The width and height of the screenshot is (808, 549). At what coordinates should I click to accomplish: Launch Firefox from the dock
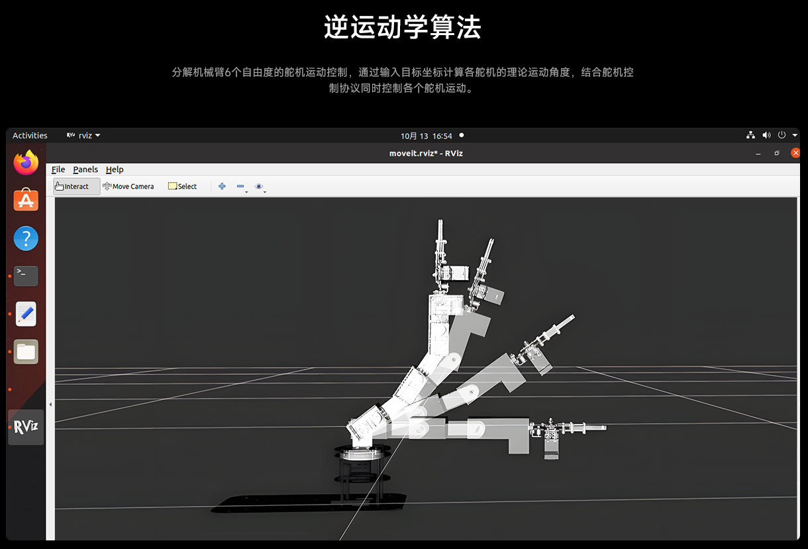point(26,163)
